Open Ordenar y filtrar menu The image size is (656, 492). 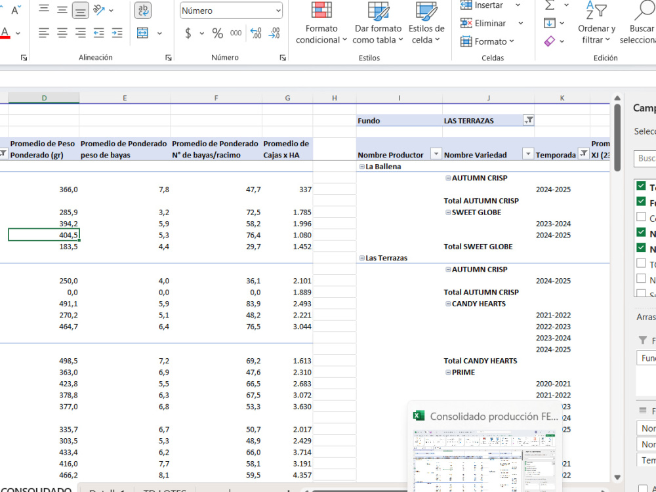pos(596,22)
